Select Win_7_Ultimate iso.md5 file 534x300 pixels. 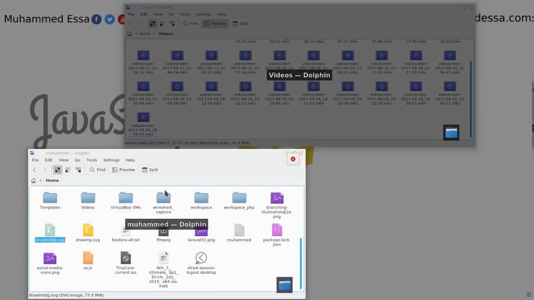click(164, 270)
